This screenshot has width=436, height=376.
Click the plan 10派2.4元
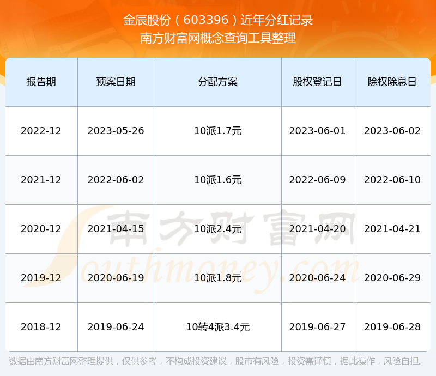[x=217, y=229]
